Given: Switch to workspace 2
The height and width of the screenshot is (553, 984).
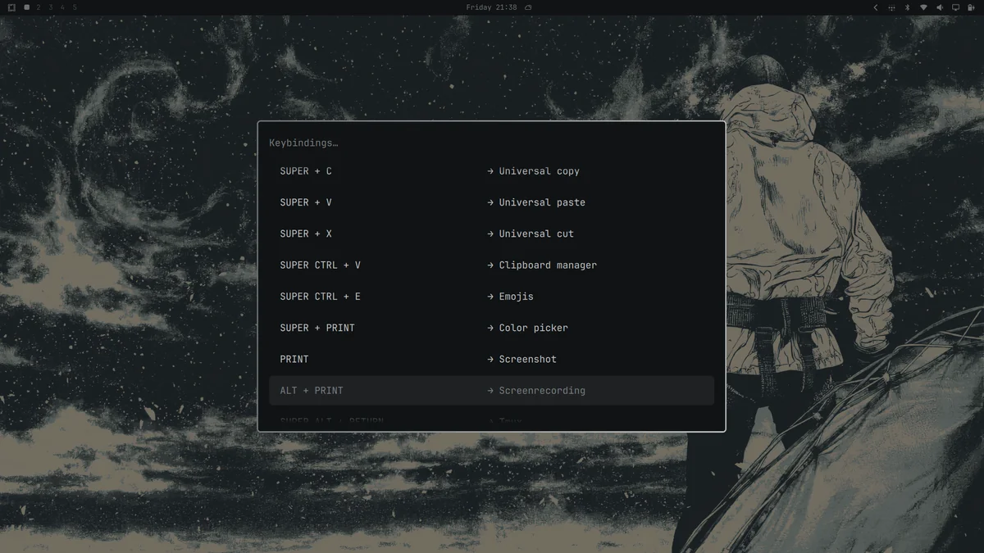Looking at the screenshot, I should pos(39,7).
